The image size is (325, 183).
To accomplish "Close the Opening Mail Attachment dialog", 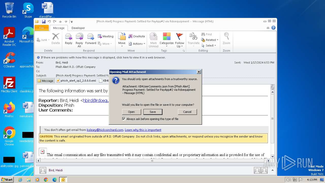I will tap(199, 72).
